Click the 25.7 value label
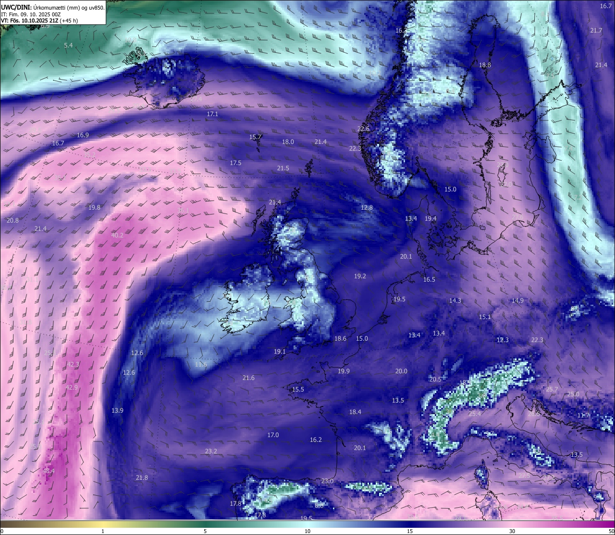The image size is (615, 535). click(552, 389)
